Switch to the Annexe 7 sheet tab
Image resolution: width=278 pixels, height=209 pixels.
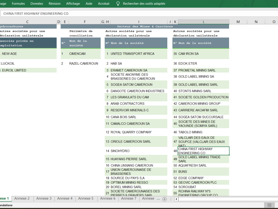point(128,198)
